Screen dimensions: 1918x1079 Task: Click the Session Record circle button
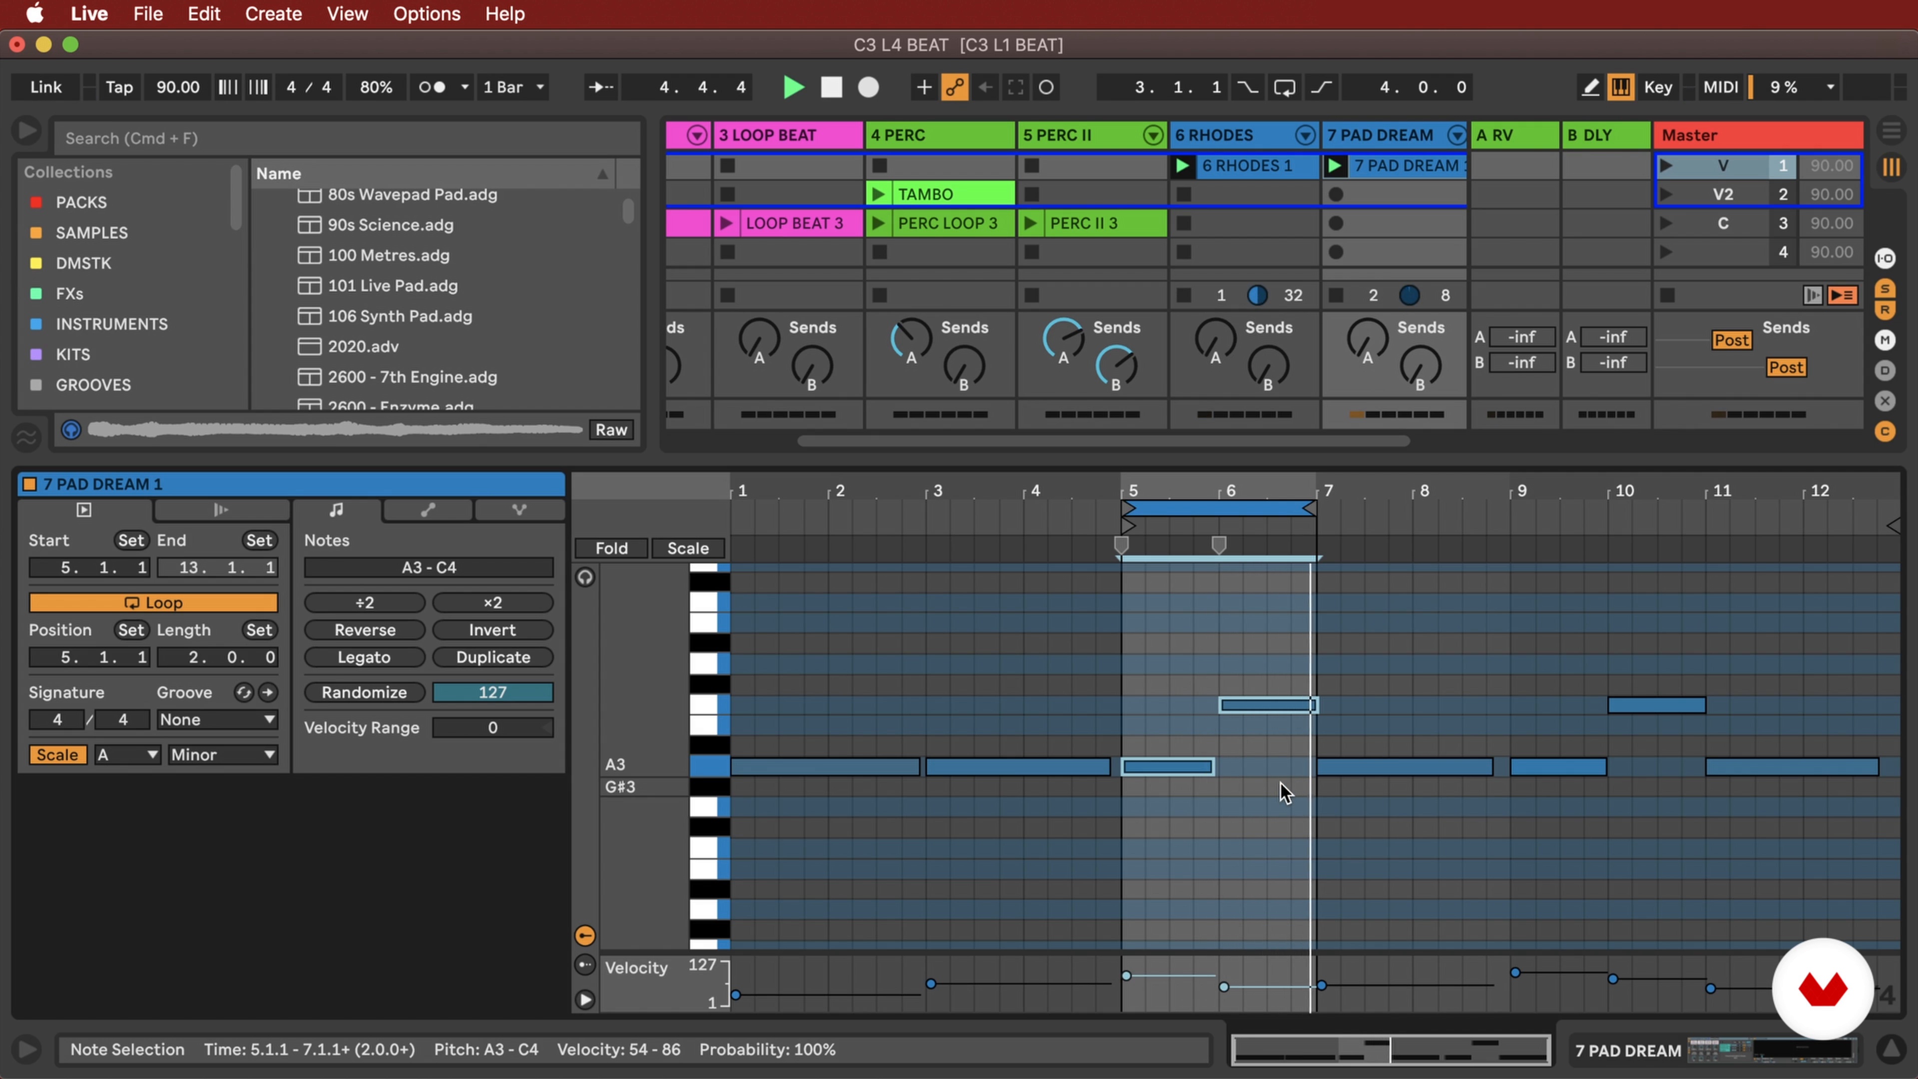tap(1046, 87)
